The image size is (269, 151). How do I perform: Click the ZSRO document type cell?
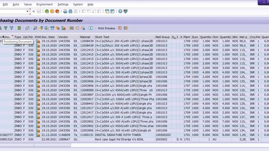pyautogui.click(x=18, y=140)
